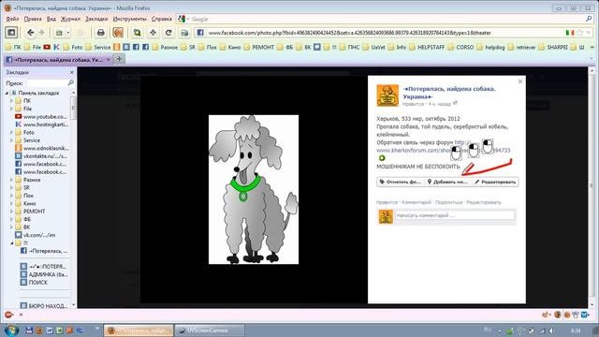The height and width of the screenshot is (337, 599).
Task: Click the Facebook site icon in address bar
Action: [200, 33]
